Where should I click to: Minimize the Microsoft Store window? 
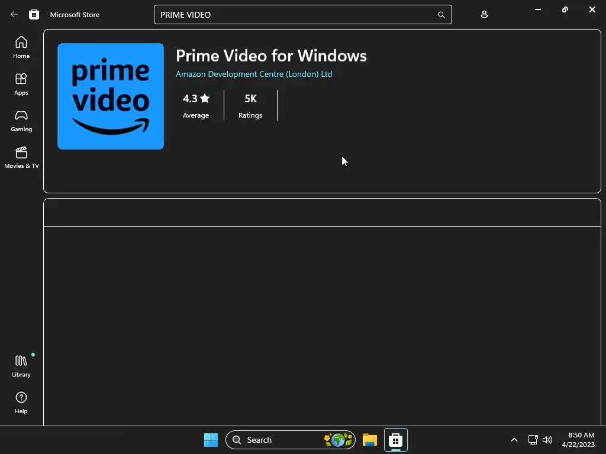[537, 9]
